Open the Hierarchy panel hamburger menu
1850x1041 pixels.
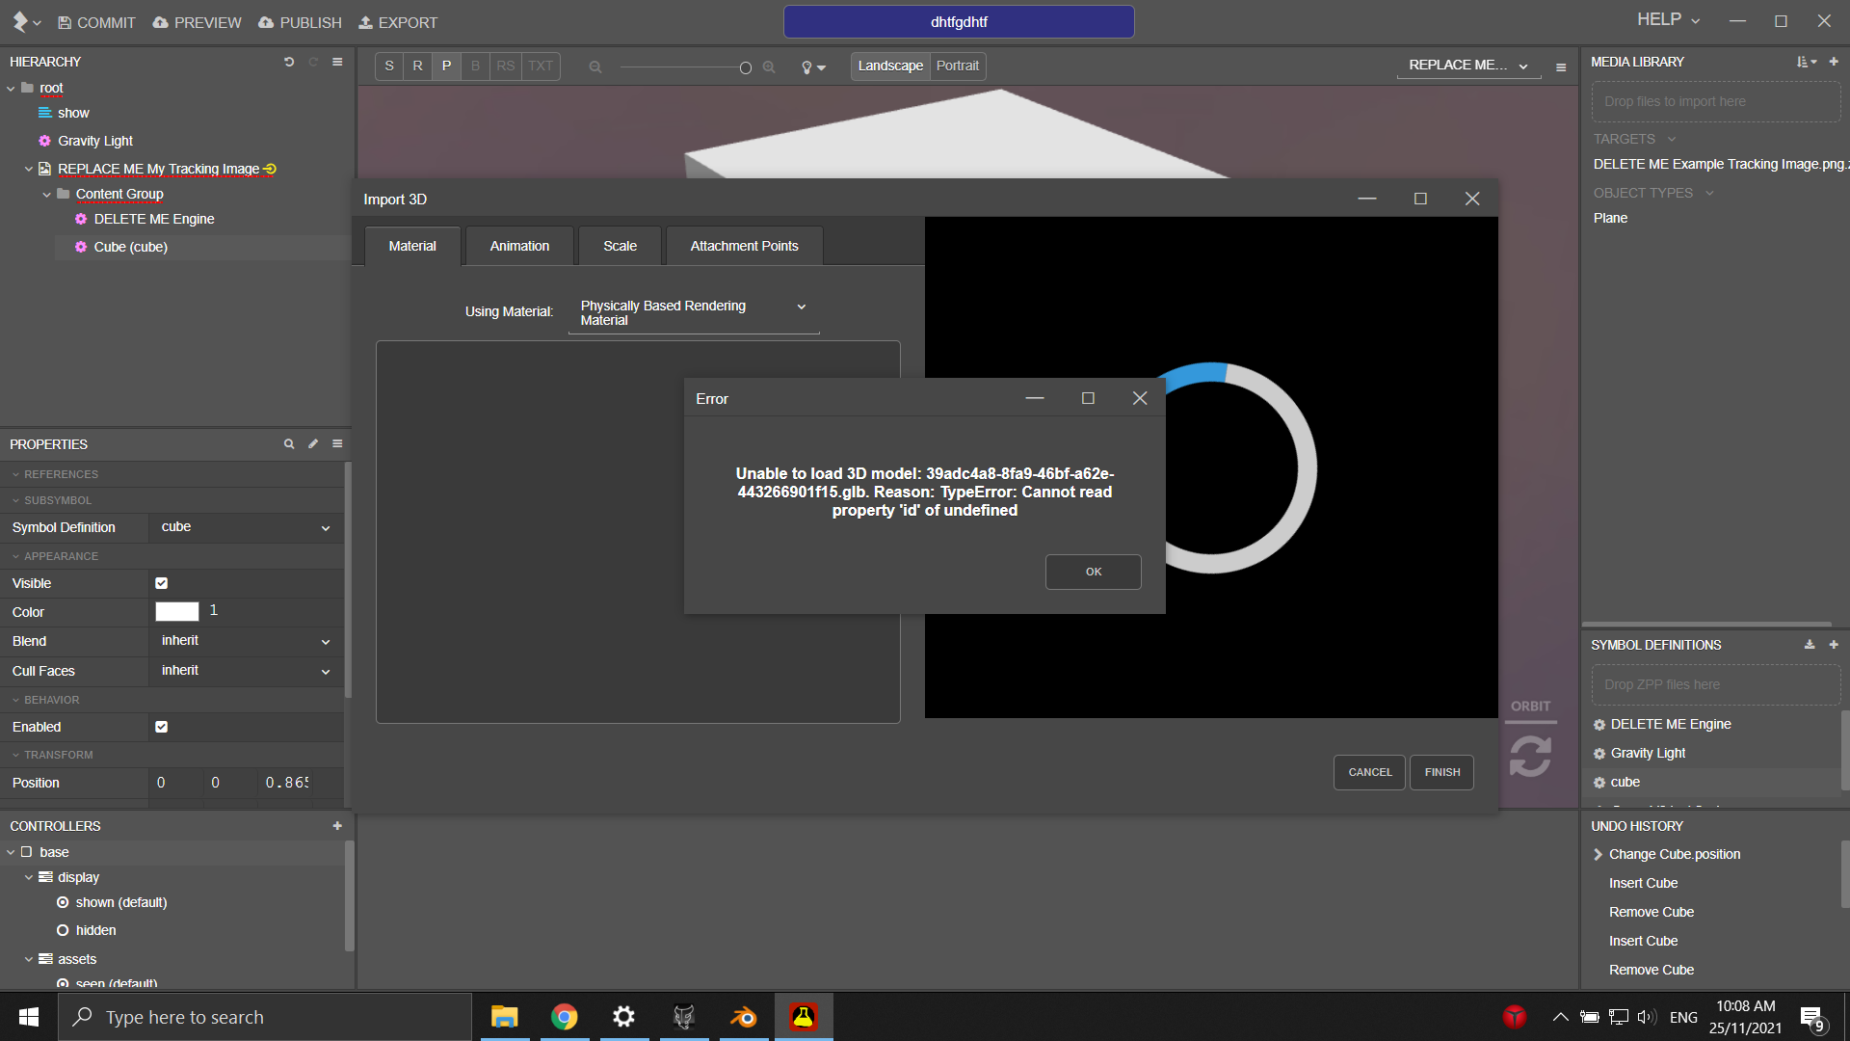pos(337,62)
